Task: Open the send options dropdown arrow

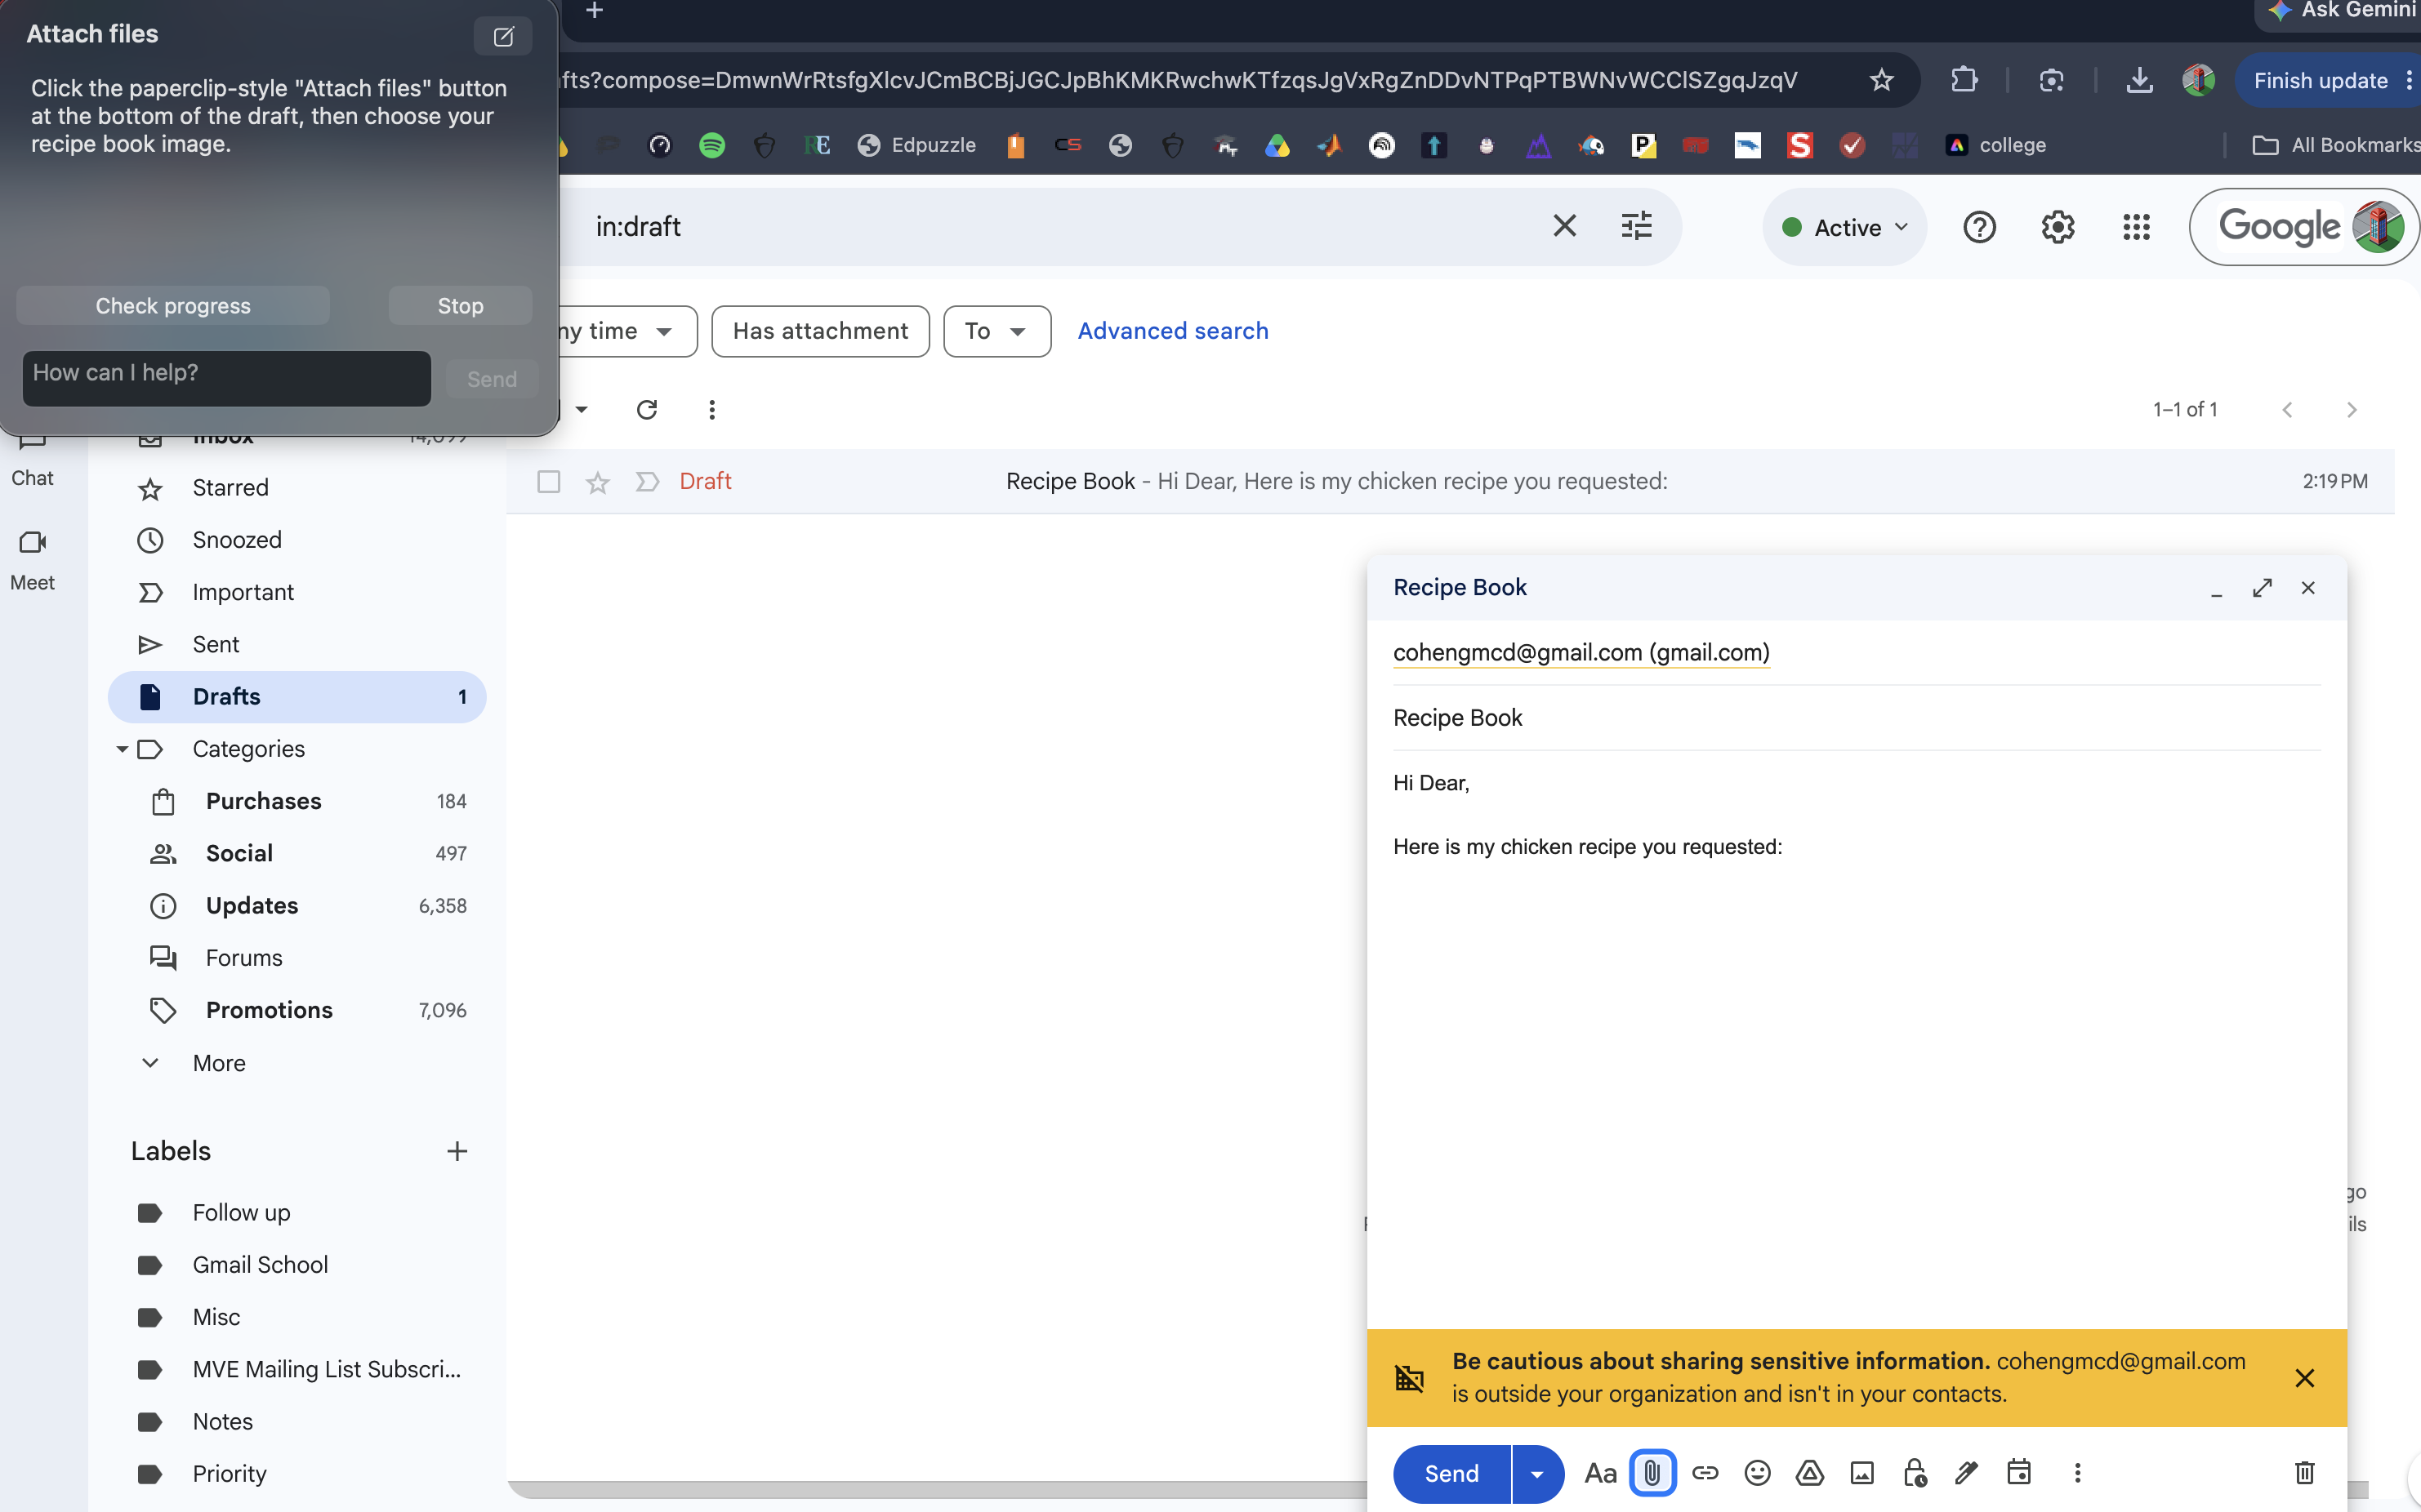Action: click(x=1536, y=1474)
